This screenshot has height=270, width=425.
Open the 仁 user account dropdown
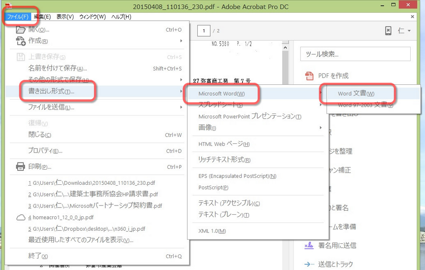[x=404, y=30]
